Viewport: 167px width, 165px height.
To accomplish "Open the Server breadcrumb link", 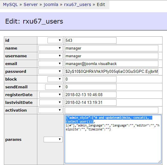I will (x=31, y=4).
